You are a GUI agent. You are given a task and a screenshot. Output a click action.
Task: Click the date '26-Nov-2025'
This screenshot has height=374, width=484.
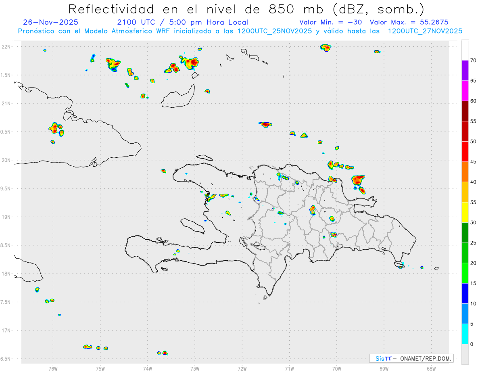tap(51, 22)
